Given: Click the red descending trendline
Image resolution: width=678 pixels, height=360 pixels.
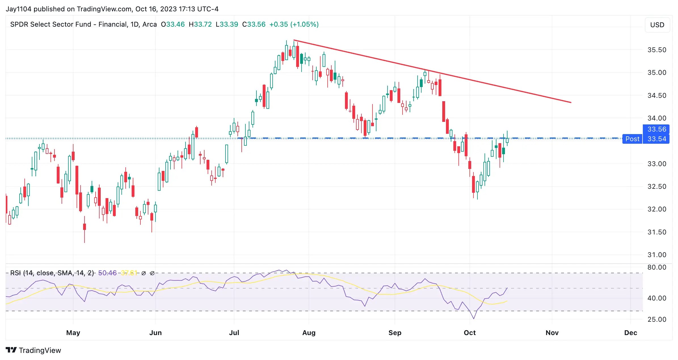Looking at the screenshot, I should coord(432,71).
